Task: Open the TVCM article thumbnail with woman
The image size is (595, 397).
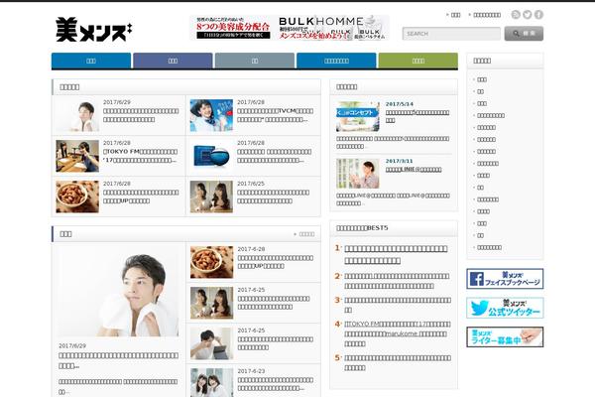Action: tap(211, 115)
